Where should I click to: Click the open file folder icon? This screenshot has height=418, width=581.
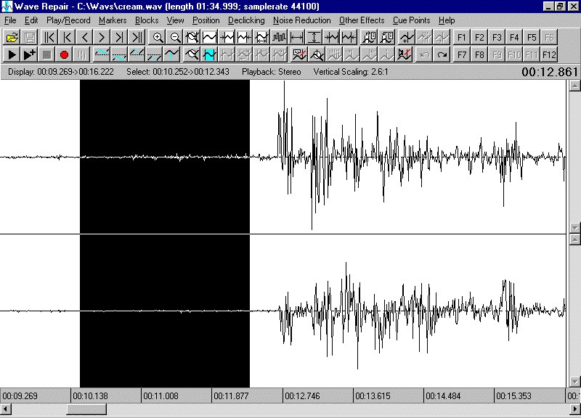[12, 37]
